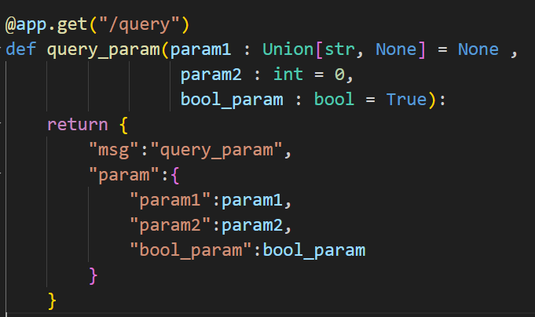The image size is (535, 317).
Task: Click the "param1" string key
Action: click(x=170, y=200)
